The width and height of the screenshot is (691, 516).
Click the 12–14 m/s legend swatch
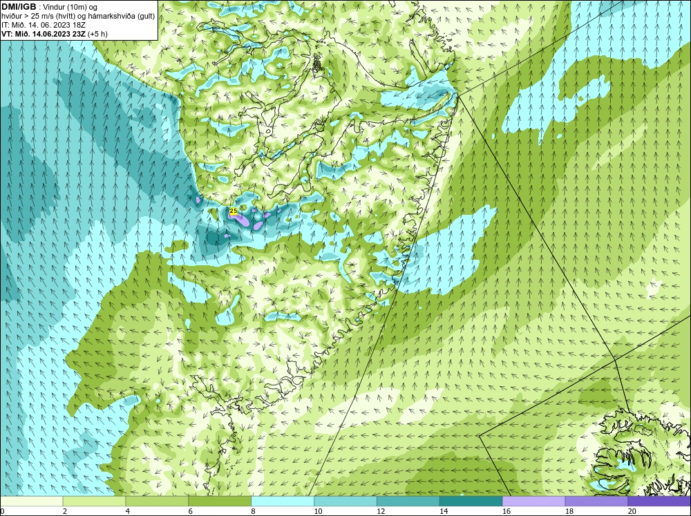tap(408, 501)
